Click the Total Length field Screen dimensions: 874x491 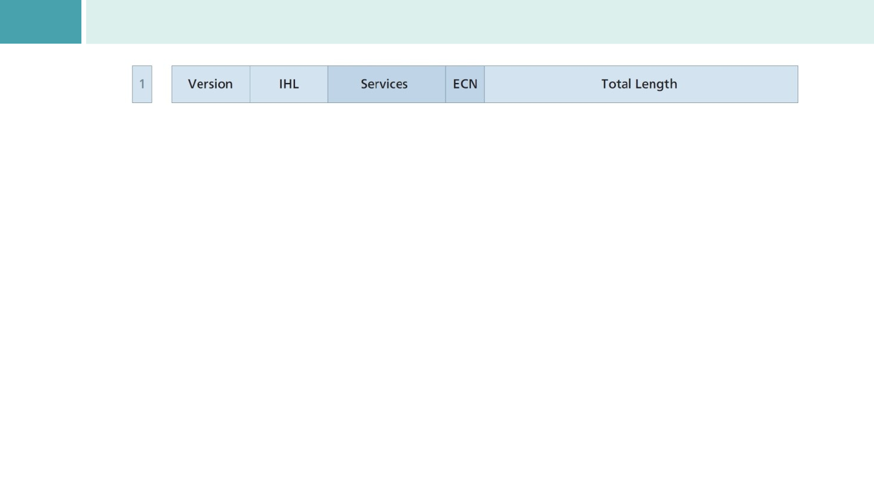click(640, 84)
